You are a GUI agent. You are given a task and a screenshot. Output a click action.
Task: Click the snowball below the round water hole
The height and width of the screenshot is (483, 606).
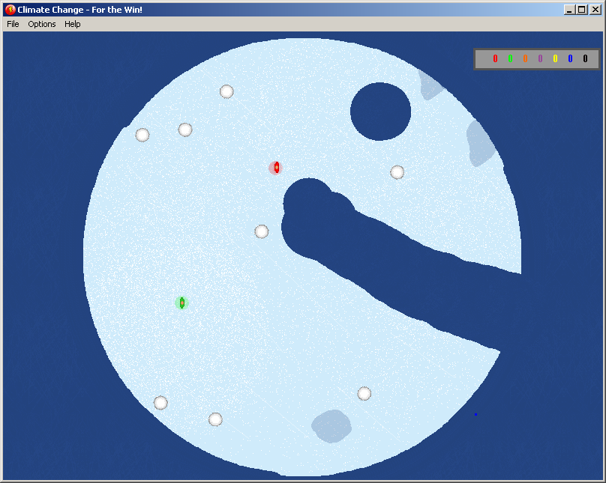click(397, 172)
